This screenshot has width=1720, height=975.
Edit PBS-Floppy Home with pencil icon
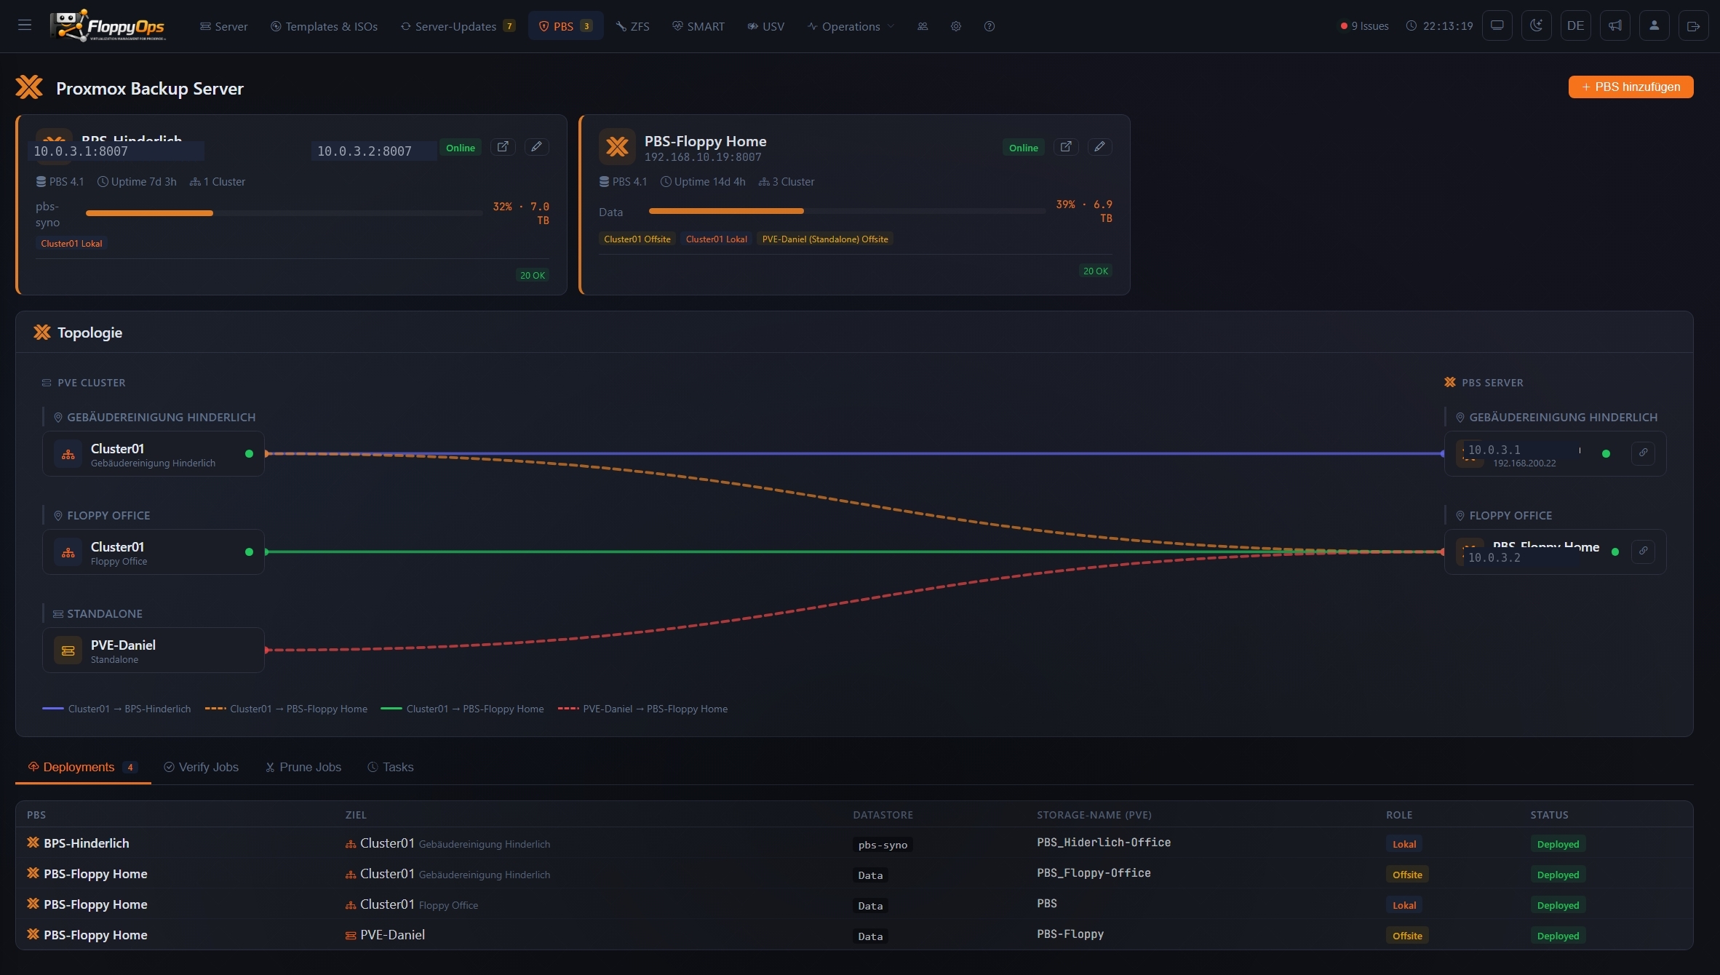tap(1099, 147)
